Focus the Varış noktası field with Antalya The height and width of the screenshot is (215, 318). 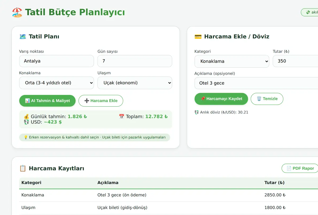pyautogui.click(x=56, y=61)
